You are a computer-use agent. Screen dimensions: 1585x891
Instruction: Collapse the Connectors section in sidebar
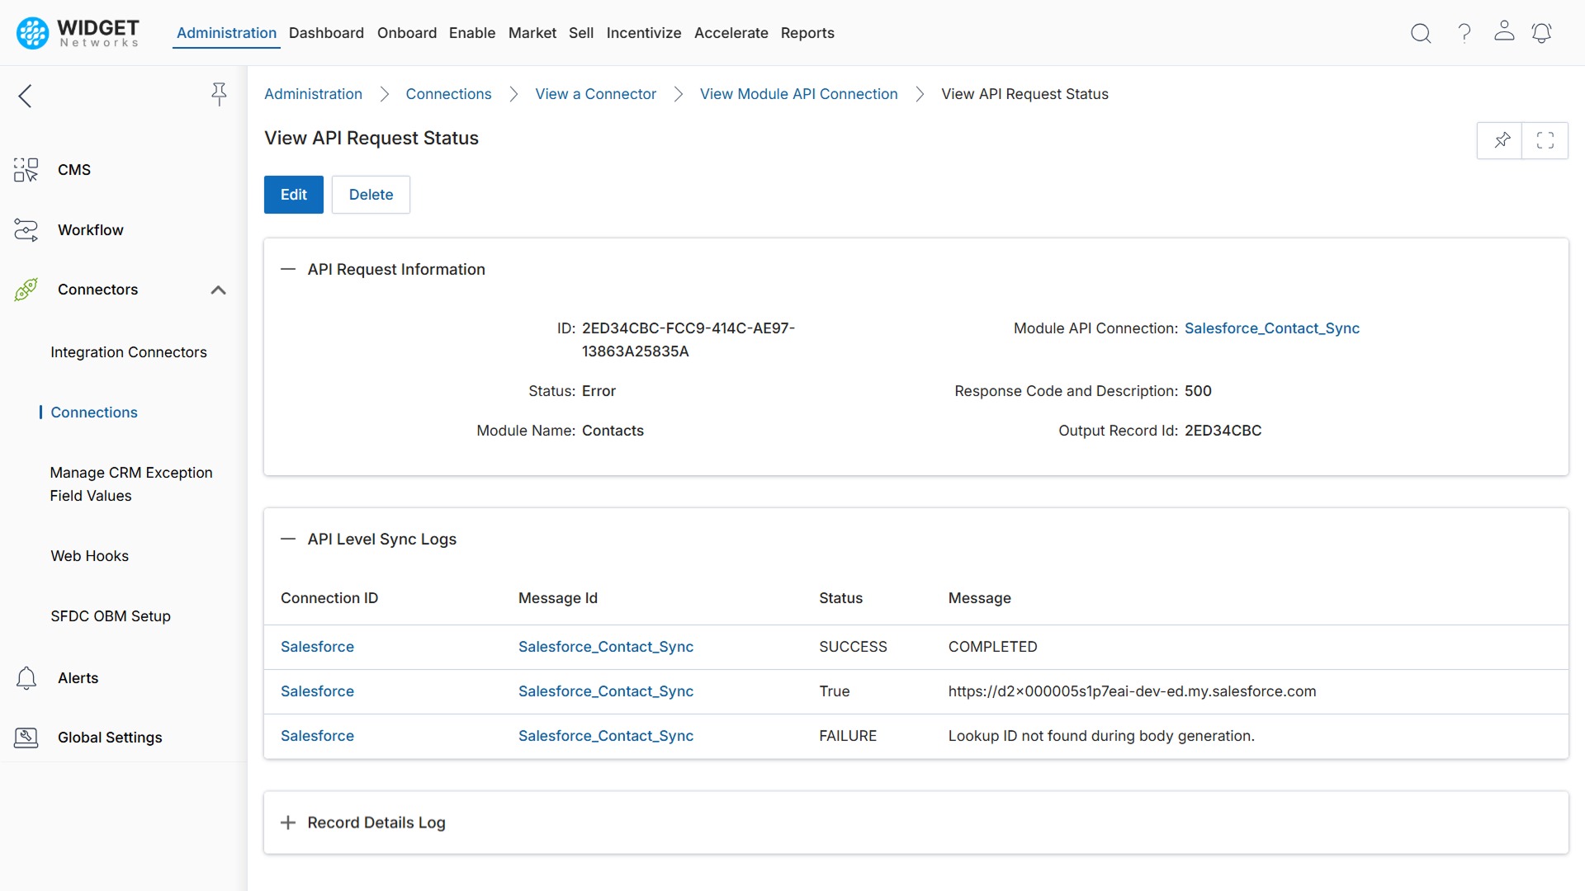click(218, 290)
